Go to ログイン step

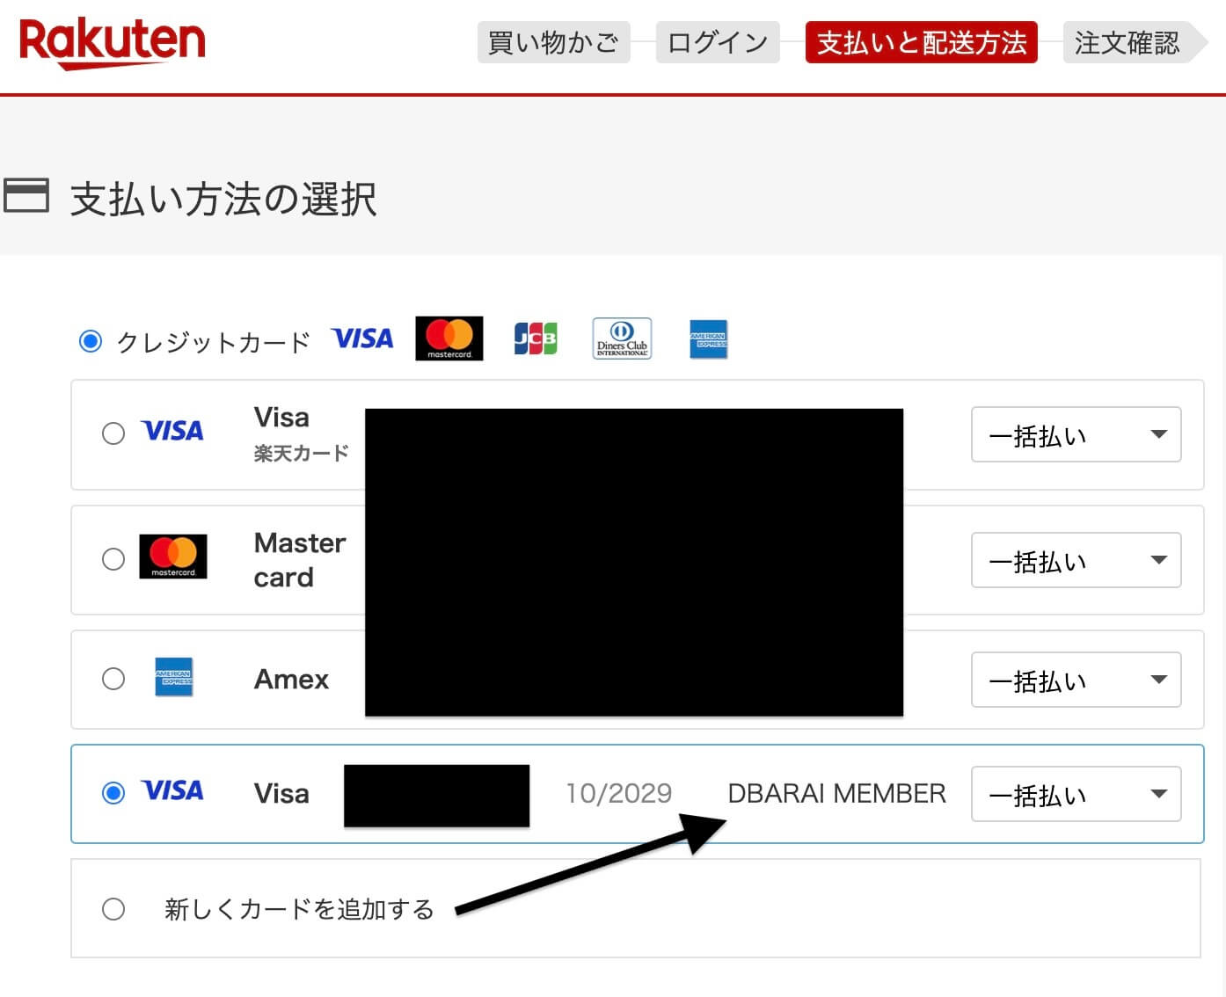pyautogui.click(x=718, y=42)
